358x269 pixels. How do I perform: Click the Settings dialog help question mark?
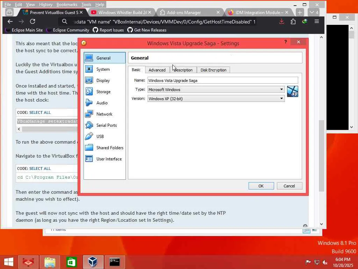point(285,42)
